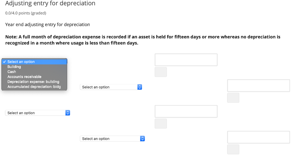Click gray box under second debit field
Image resolution: width=304 pixels, height=157 pixels.
pos(161,123)
